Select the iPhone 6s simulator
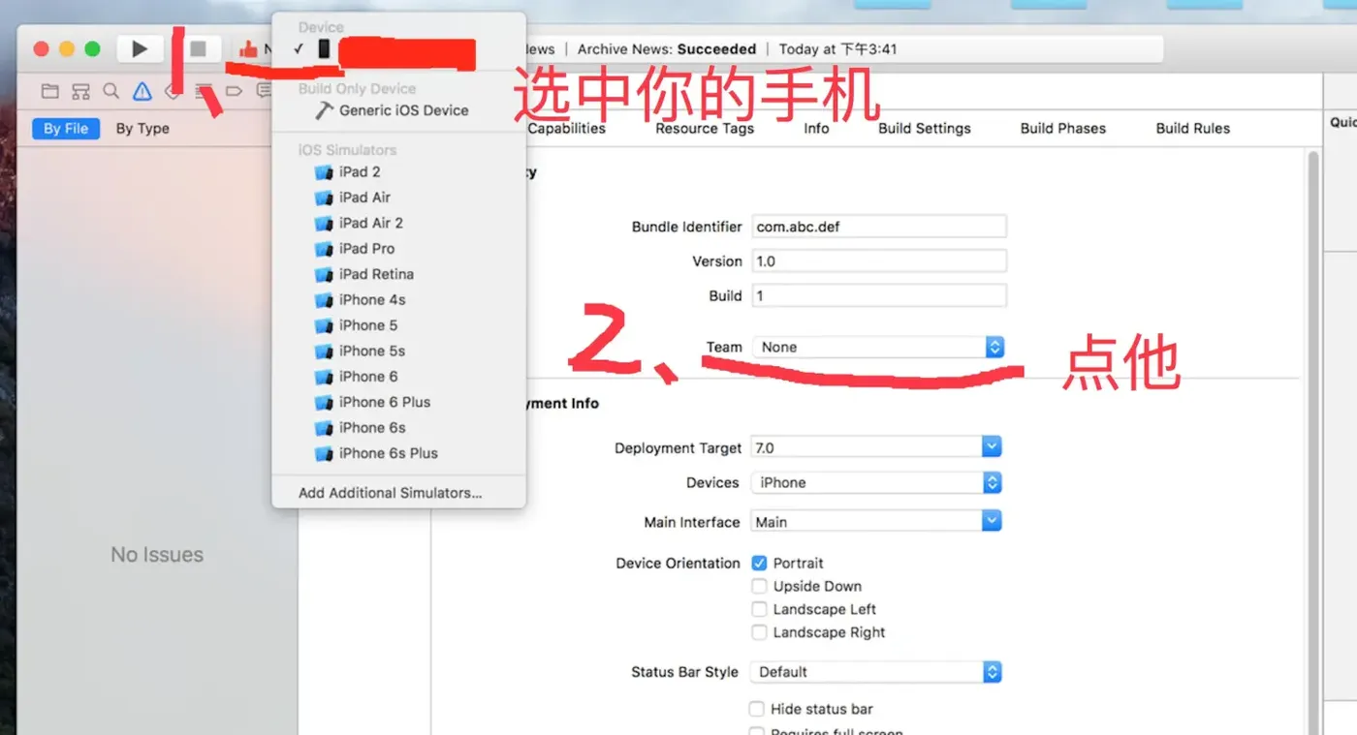 (398, 427)
